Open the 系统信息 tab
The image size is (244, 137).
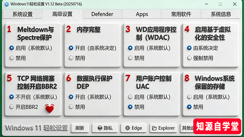[221, 14]
